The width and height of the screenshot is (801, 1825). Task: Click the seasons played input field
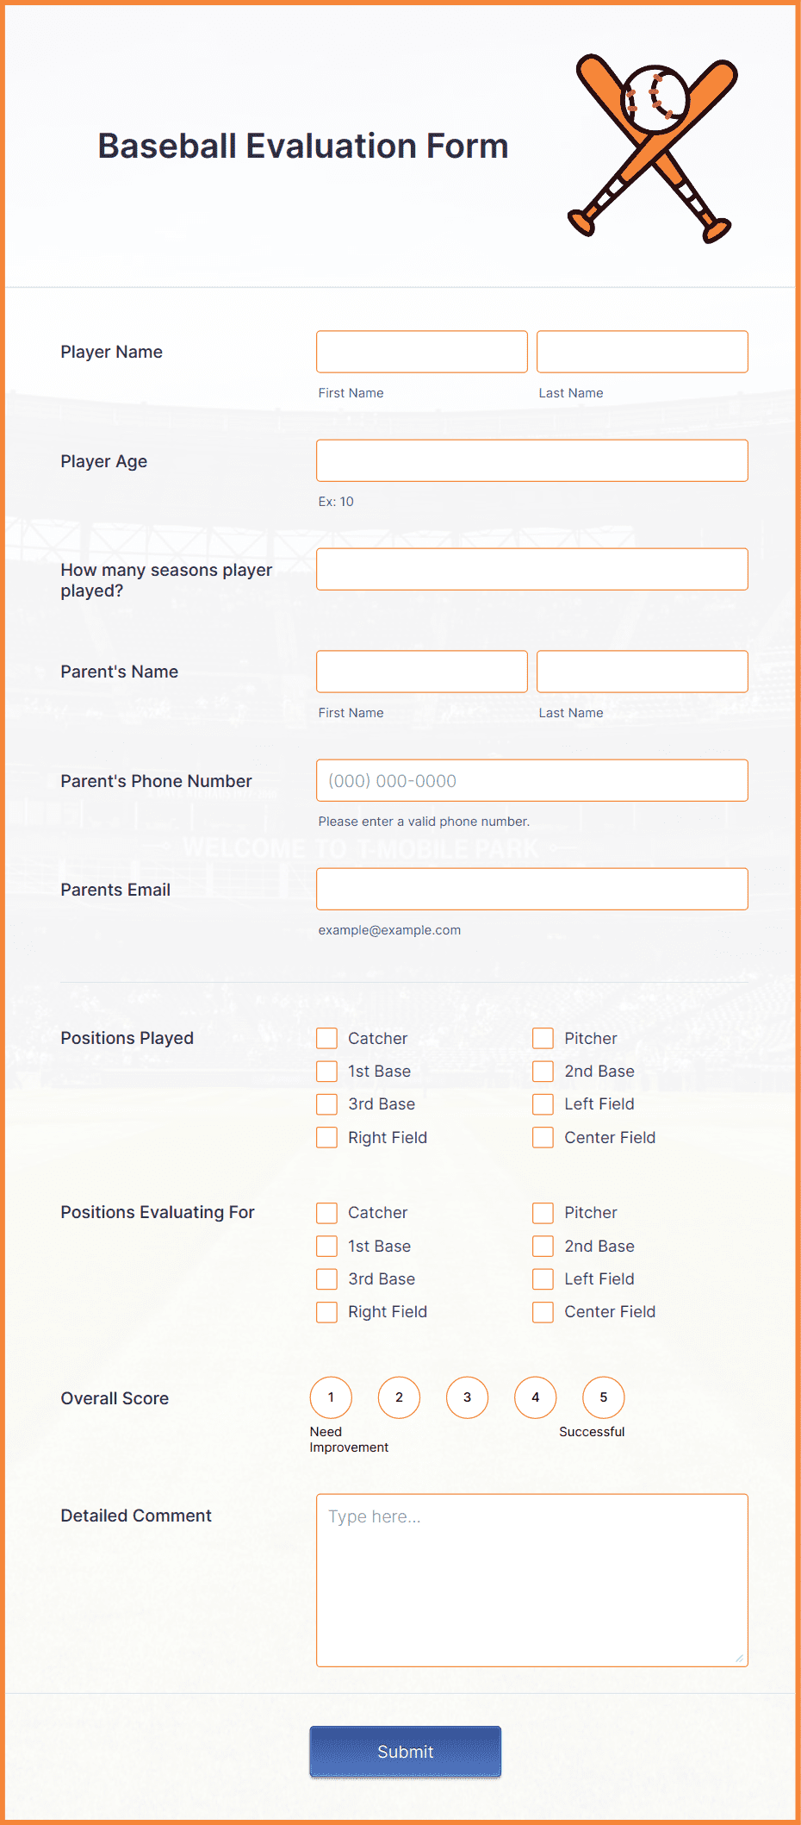(x=531, y=569)
